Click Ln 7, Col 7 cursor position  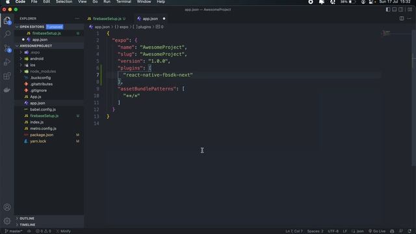point(294,231)
